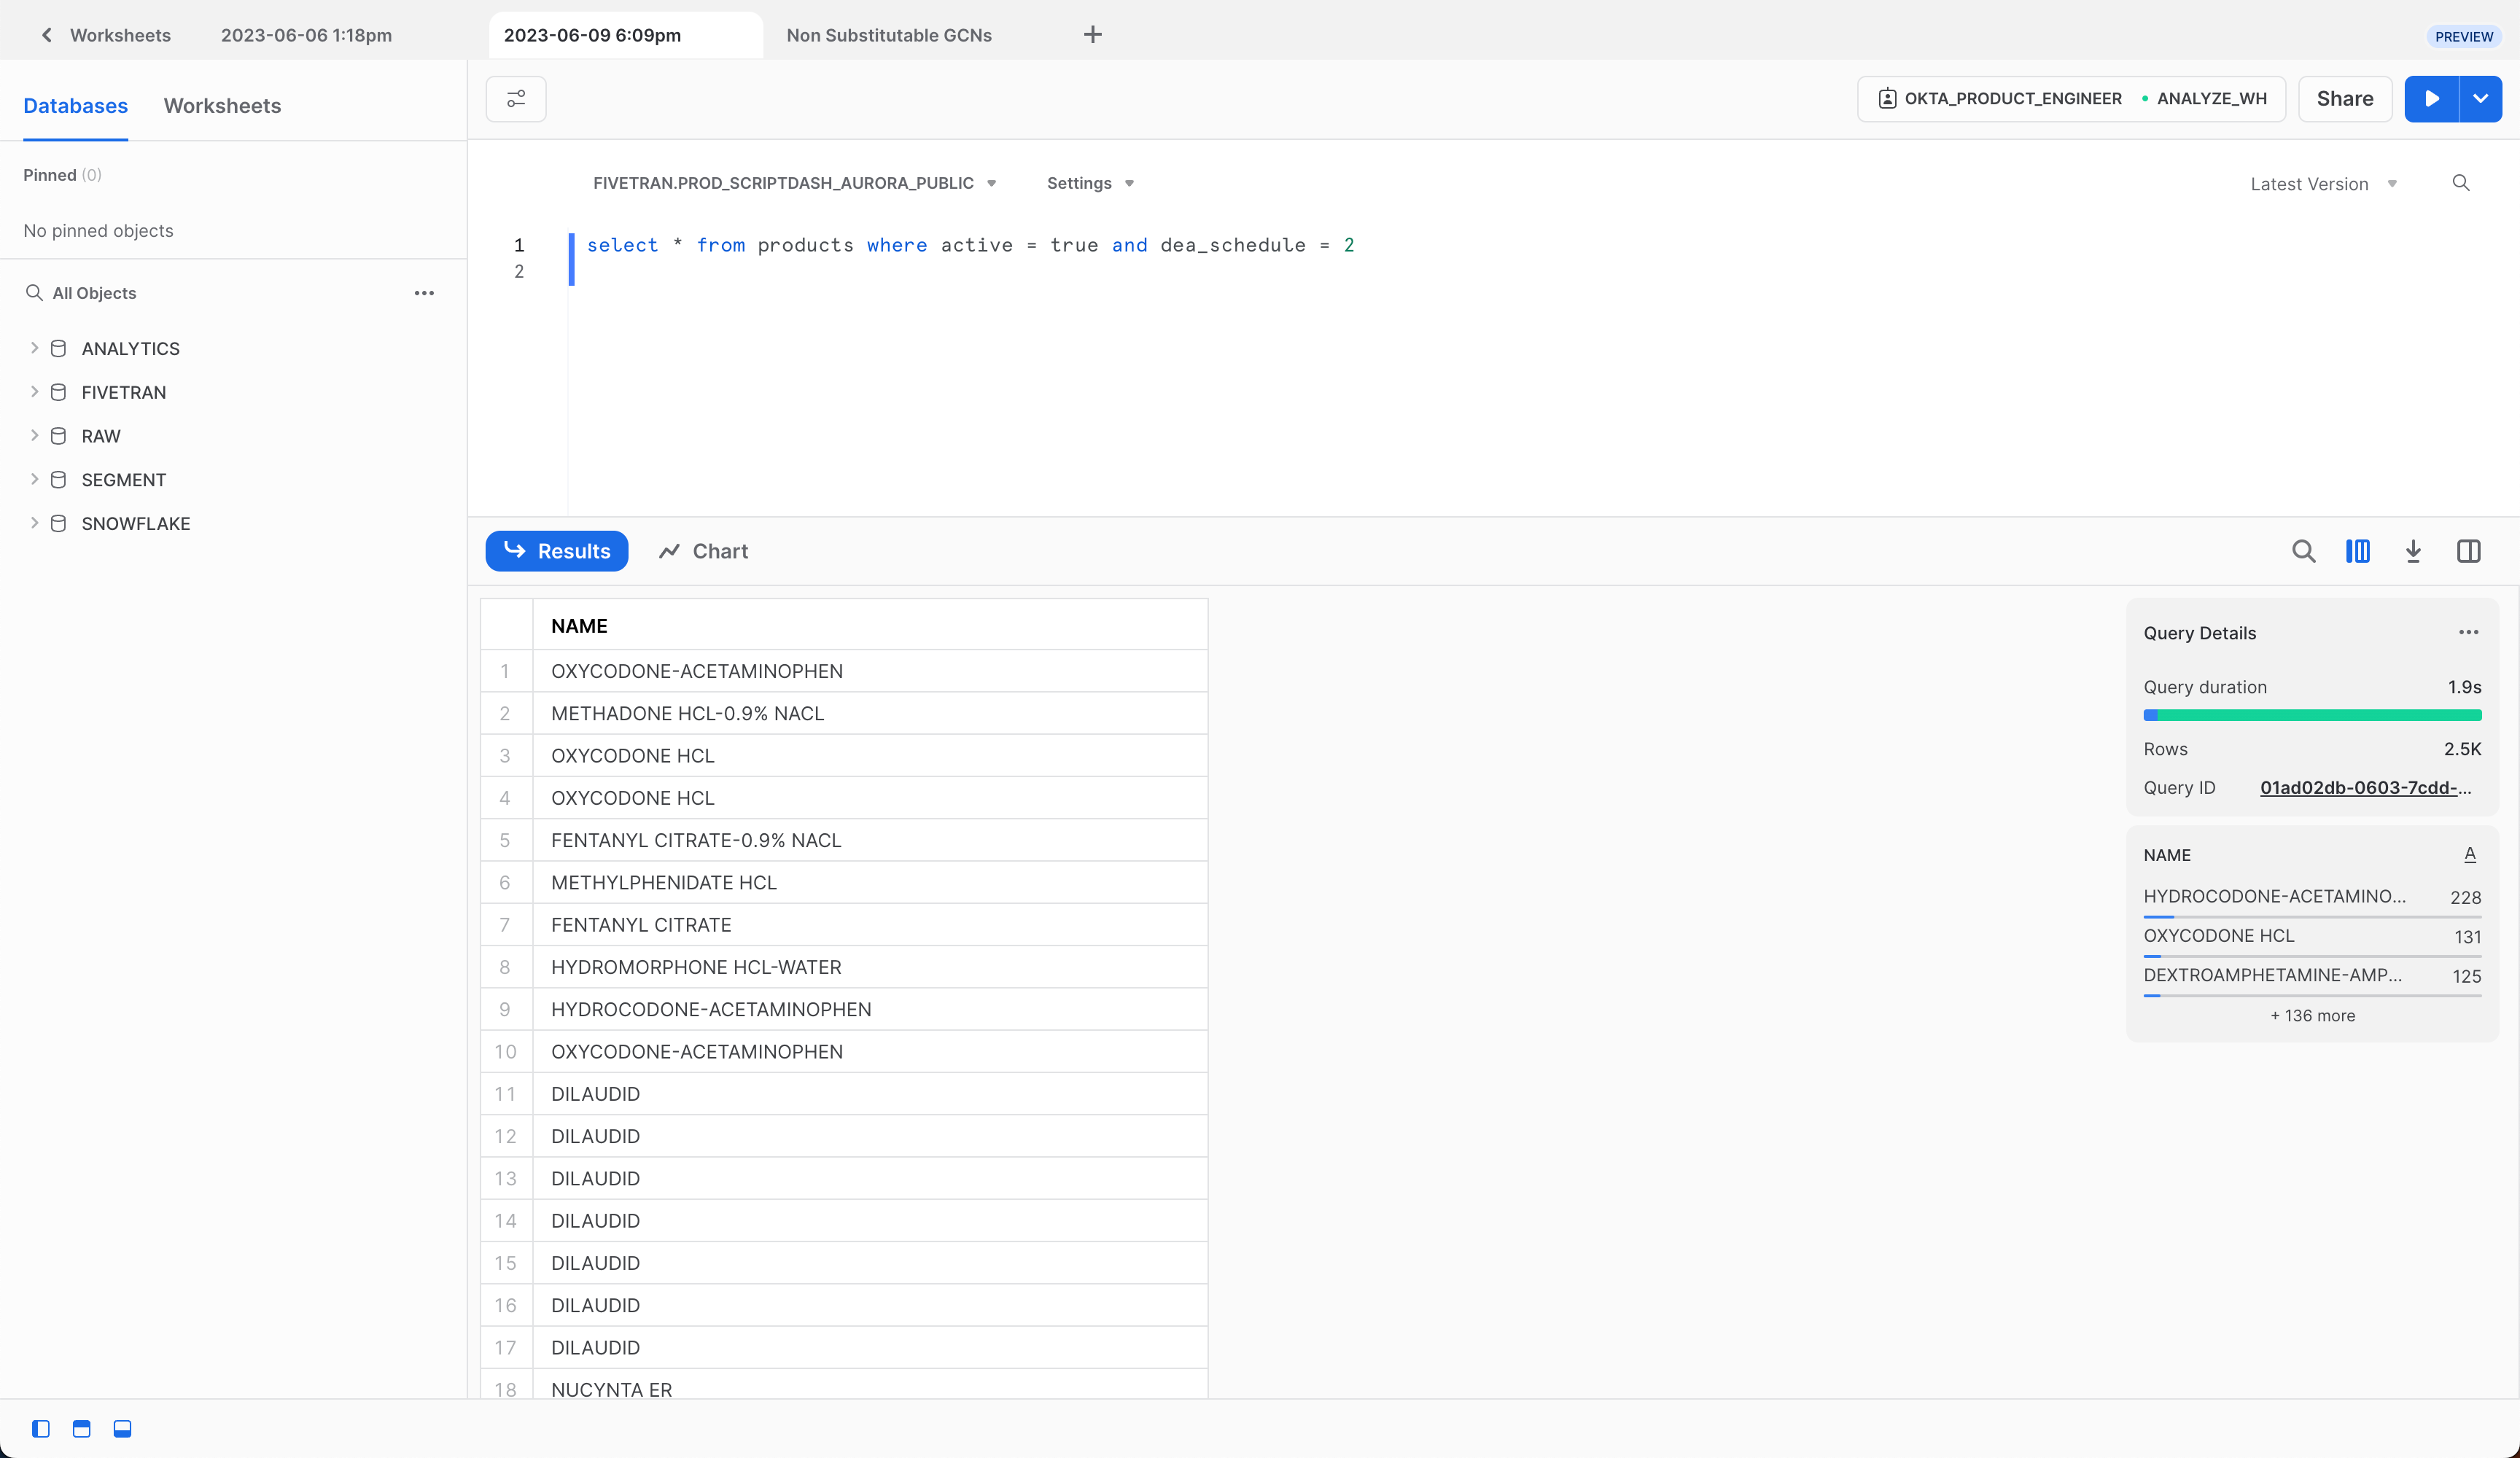
Task: Click the search icon next to Latest Version
Action: click(x=2462, y=183)
